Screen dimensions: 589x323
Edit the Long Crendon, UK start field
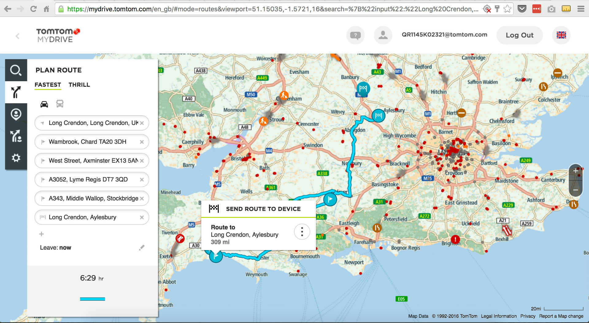tap(92, 123)
